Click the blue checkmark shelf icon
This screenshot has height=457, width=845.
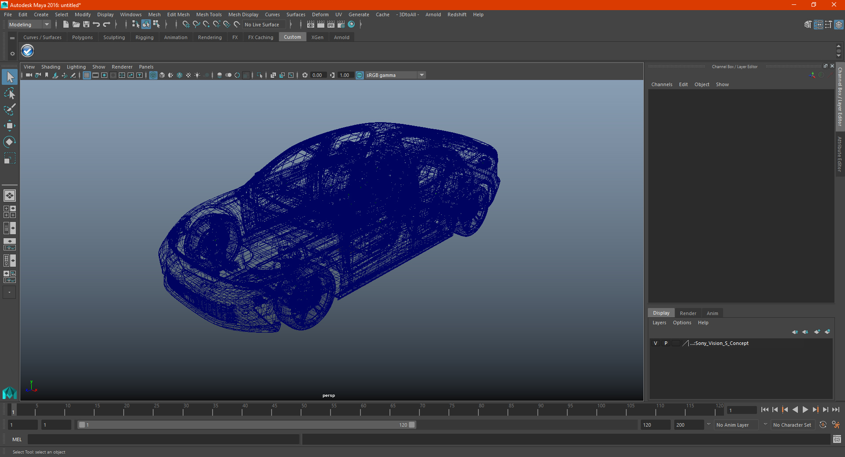(x=28, y=51)
